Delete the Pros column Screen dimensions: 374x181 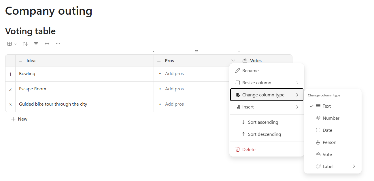pyautogui.click(x=249, y=150)
